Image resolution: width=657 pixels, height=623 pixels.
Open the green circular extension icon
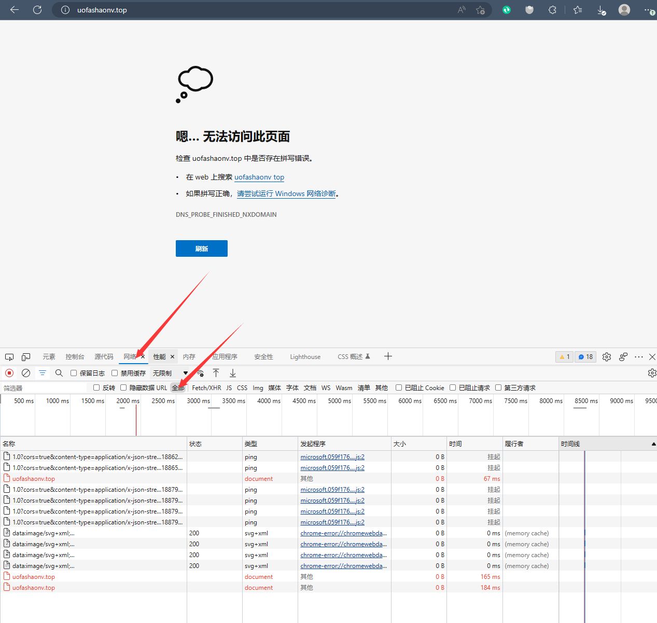507,10
